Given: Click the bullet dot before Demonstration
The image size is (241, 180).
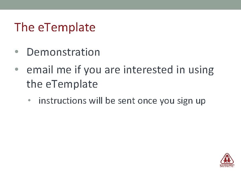Looking at the screenshot, I should point(17,52).
